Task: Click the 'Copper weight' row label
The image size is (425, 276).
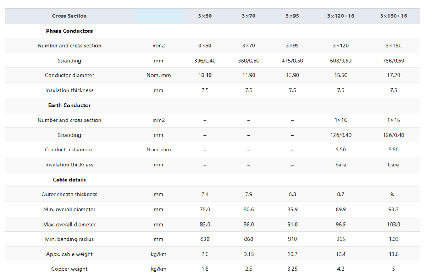Action: point(69,269)
